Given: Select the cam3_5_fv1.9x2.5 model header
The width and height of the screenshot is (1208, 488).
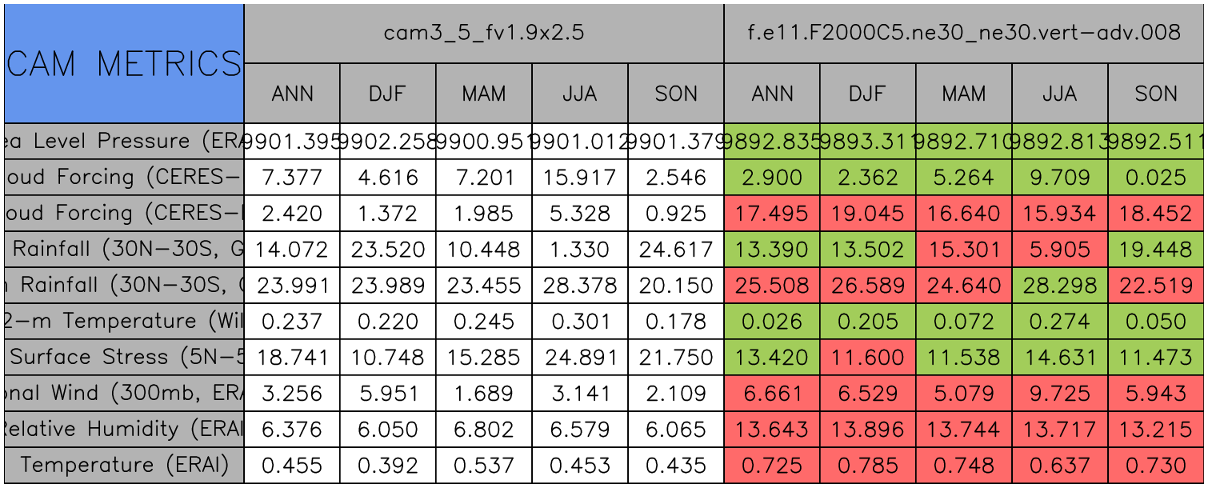Looking at the screenshot, I should tap(483, 33).
